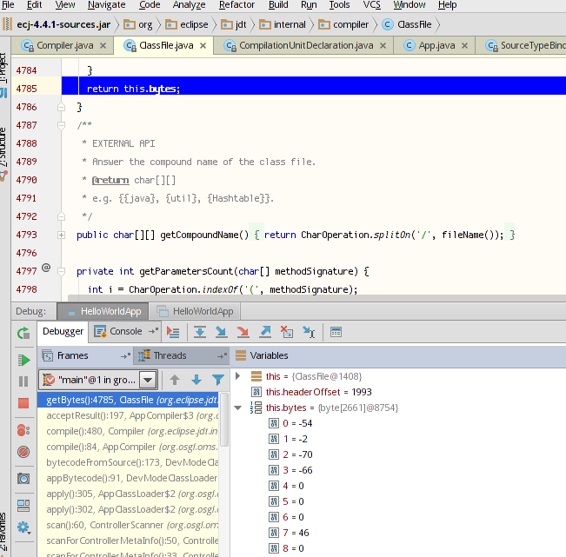Image resolution: width=566 pixels, height=557 pixels.
Task: Collapse the this.bytes array node
Action: point(237,408)
